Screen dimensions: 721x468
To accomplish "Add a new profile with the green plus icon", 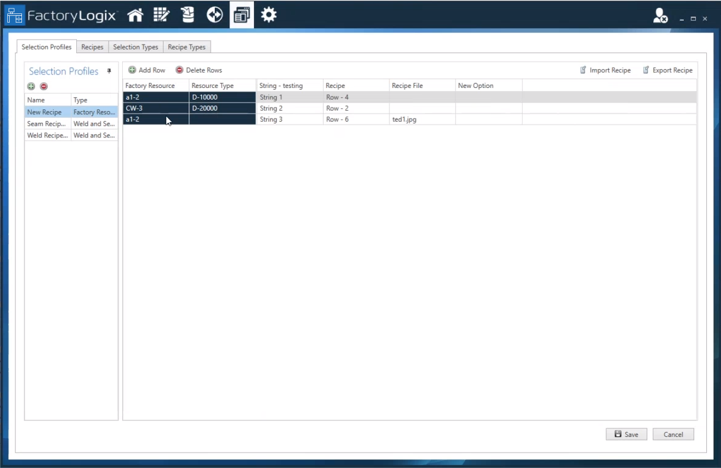I will click(31, 86).
